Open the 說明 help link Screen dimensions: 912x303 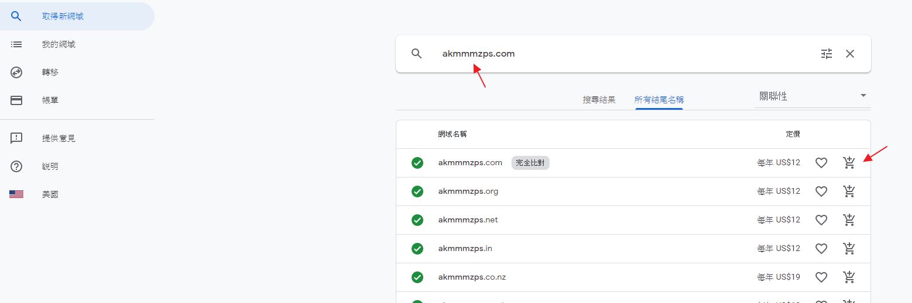[50, 166]
